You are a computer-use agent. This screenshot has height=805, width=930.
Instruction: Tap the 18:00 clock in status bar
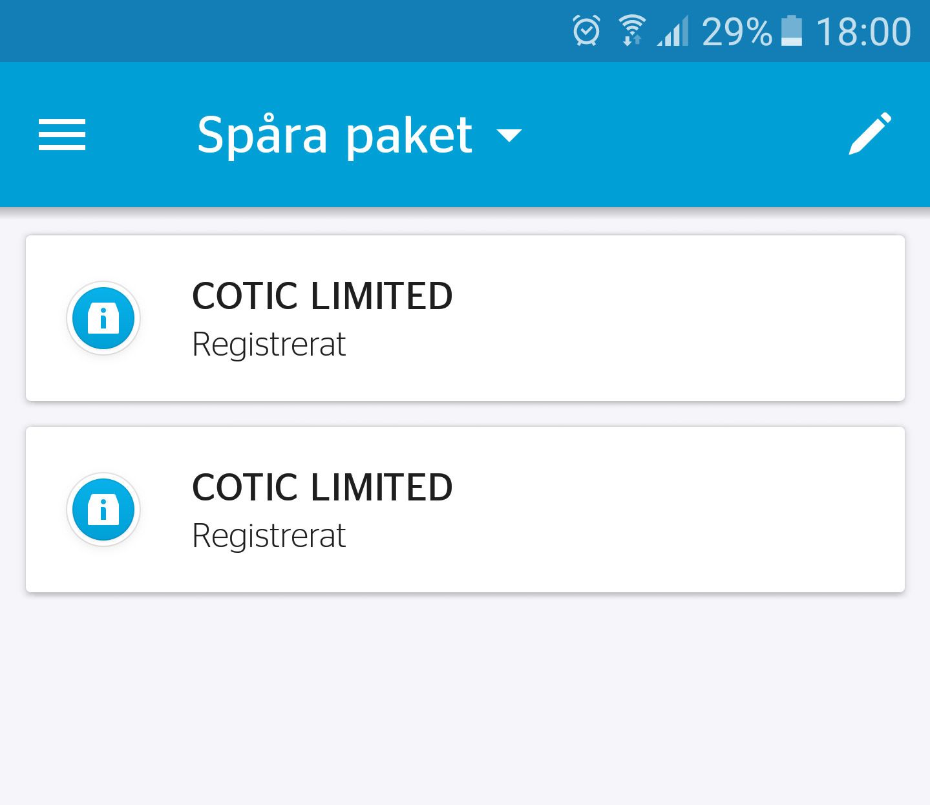[863, 32]
